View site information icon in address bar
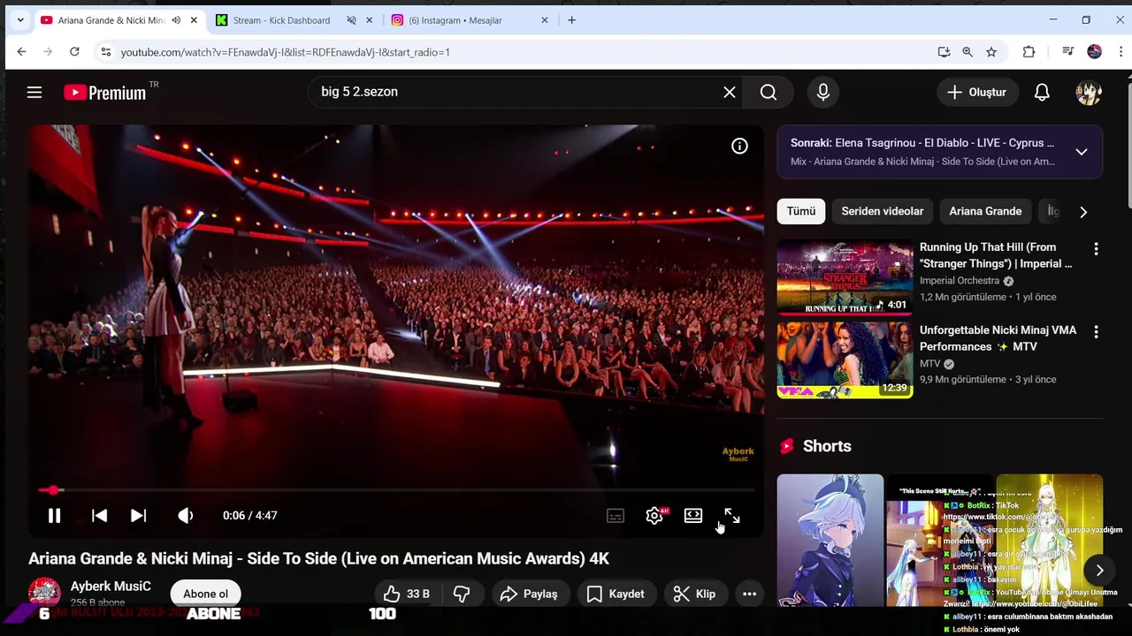This screenshot has height=636, width=1132. (x=105, y=52)
